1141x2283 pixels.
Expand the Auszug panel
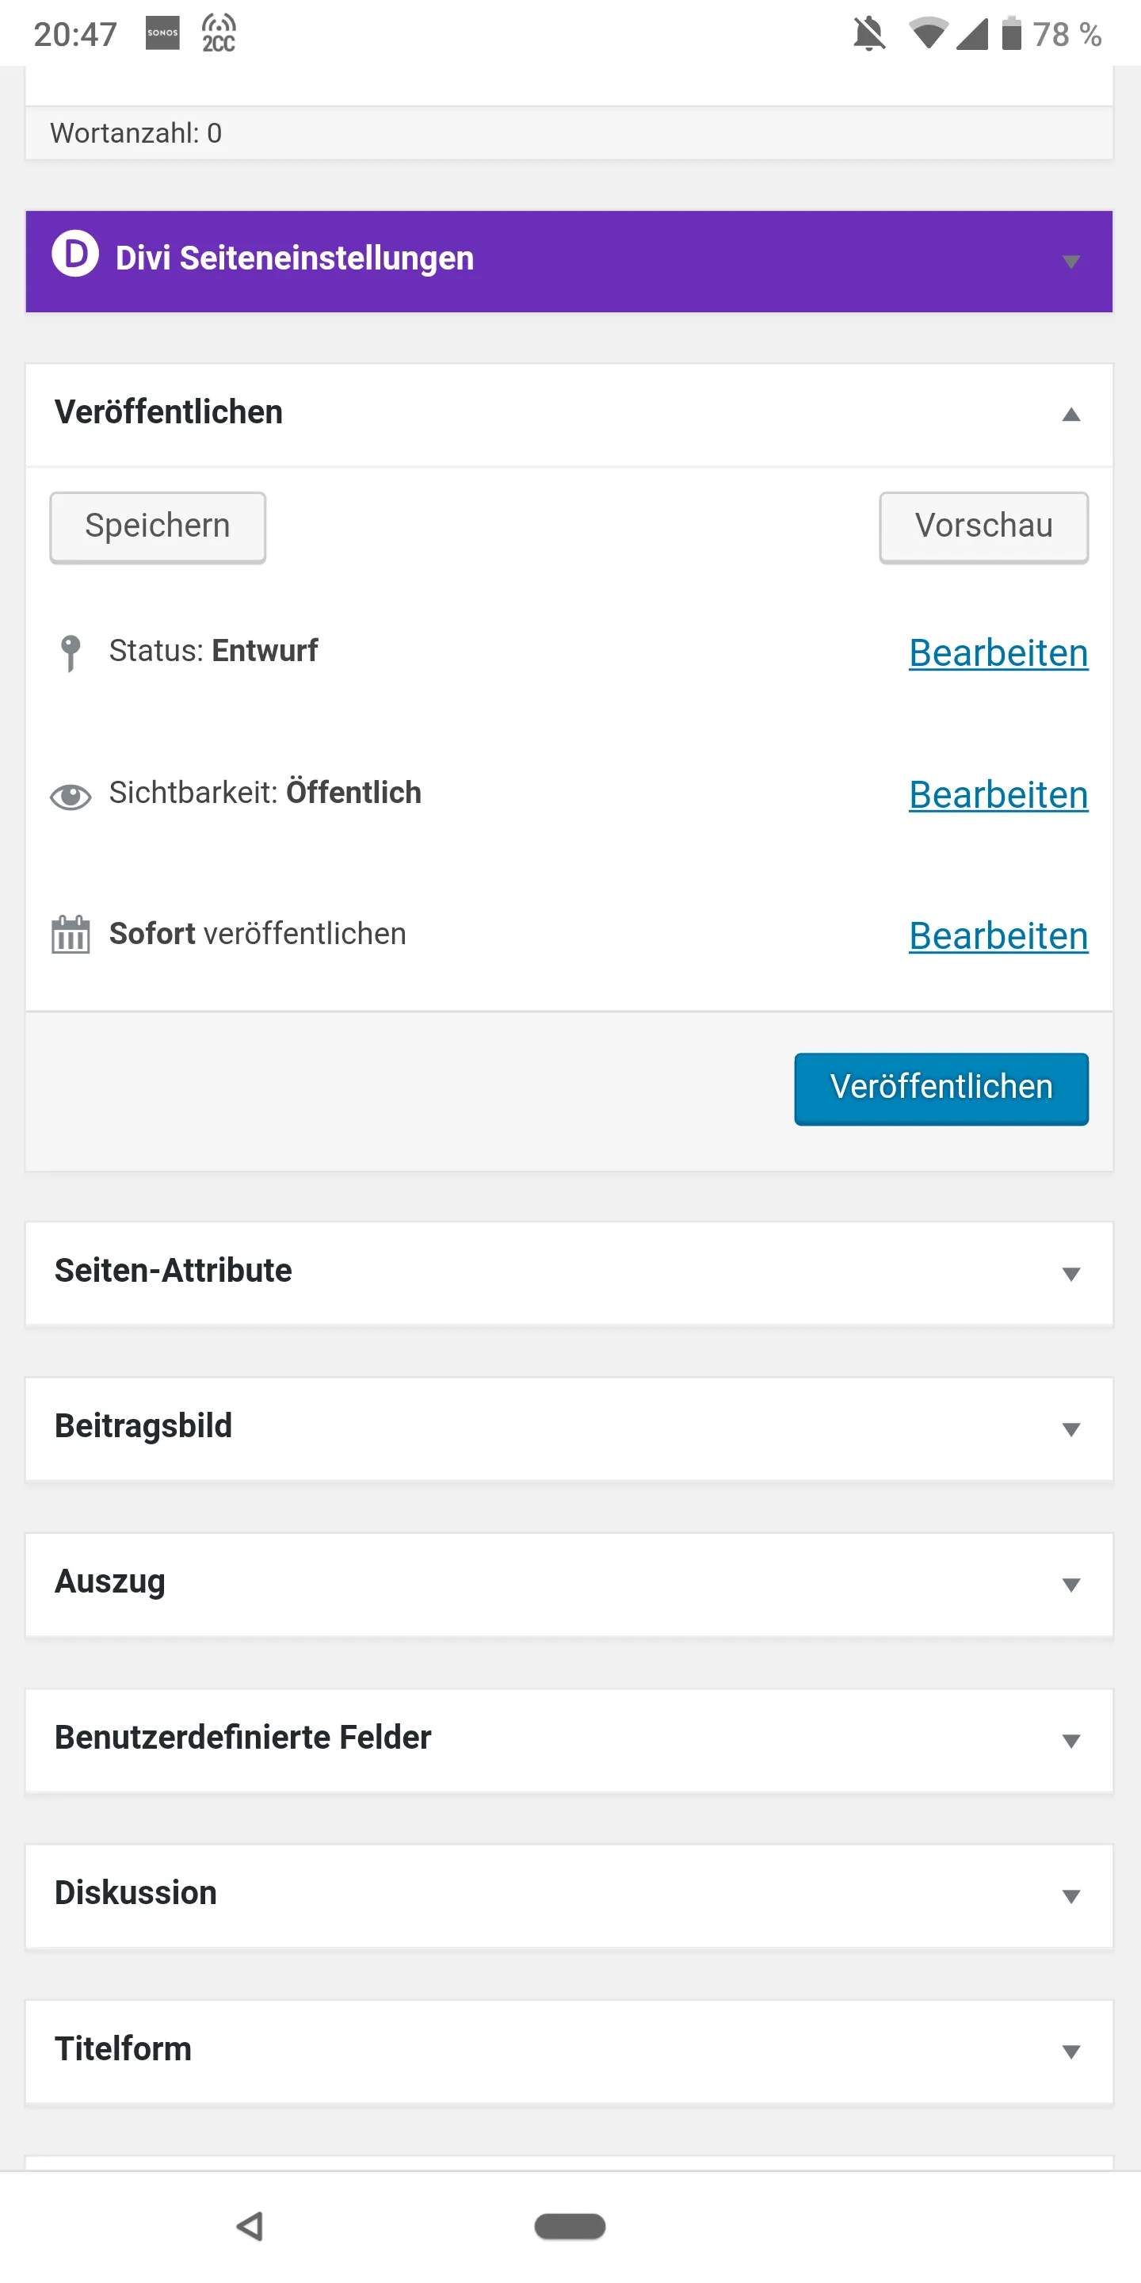tap(569, 1584)
